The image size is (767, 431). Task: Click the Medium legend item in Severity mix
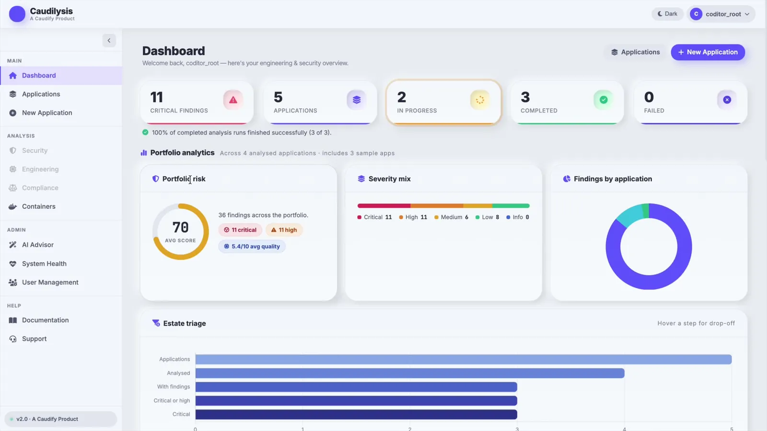tap(451, 217)
